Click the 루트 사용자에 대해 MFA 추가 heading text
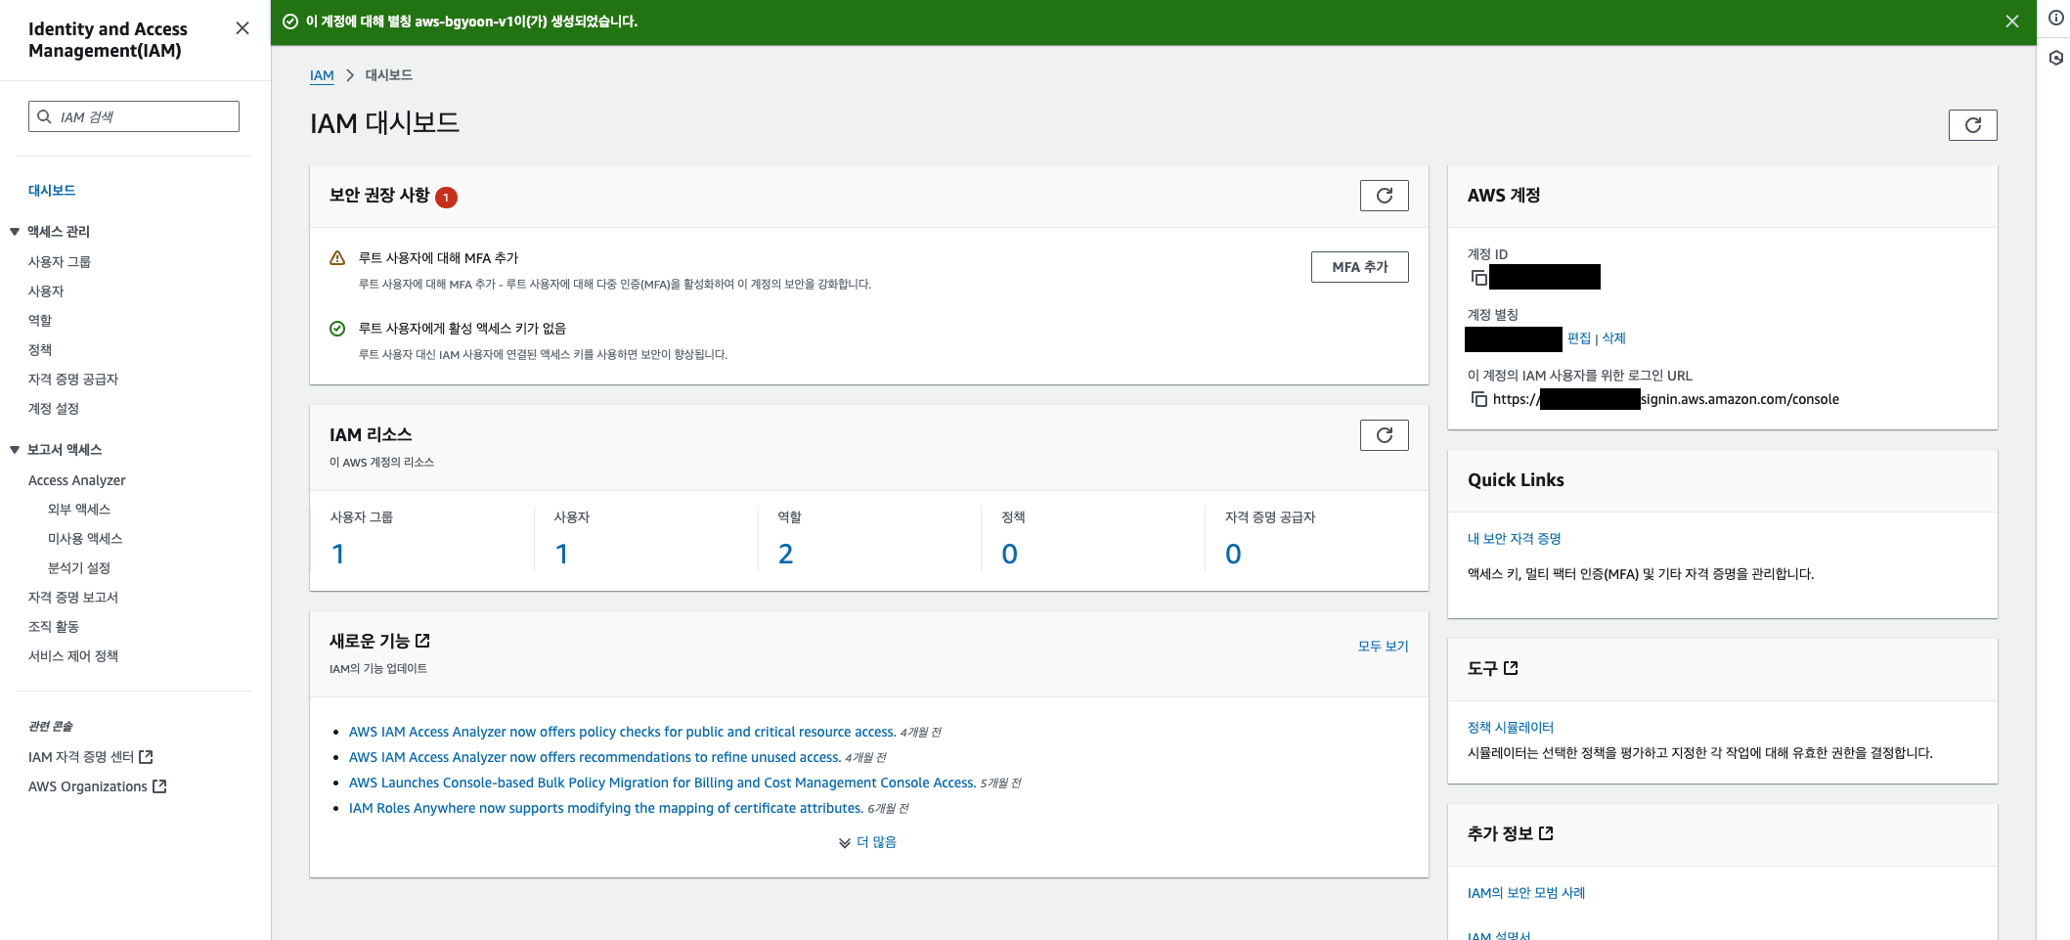Screen dimensions: 2070x940 [439, 258]
